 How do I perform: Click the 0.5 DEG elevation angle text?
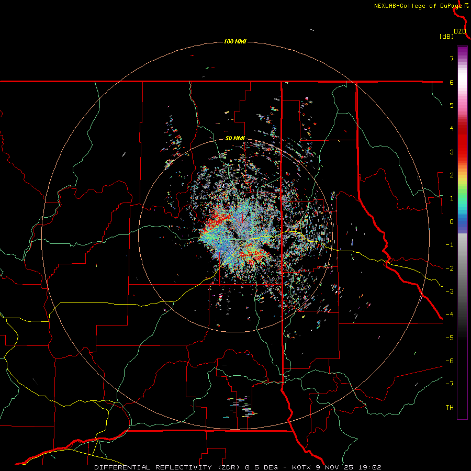coord(260,467)
